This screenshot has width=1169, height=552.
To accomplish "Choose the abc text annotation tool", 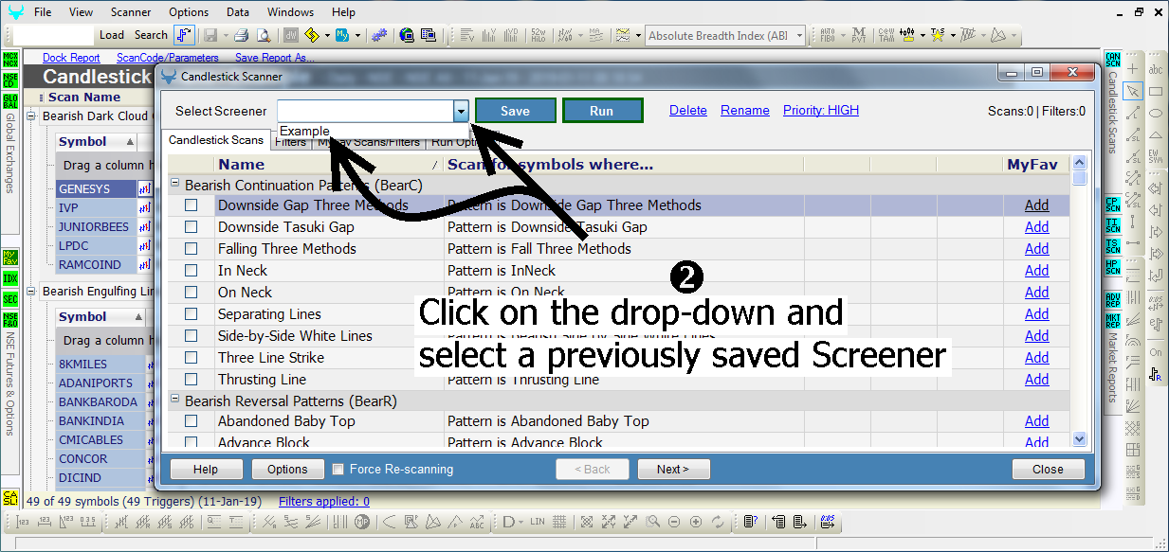I will point(1156,69).
